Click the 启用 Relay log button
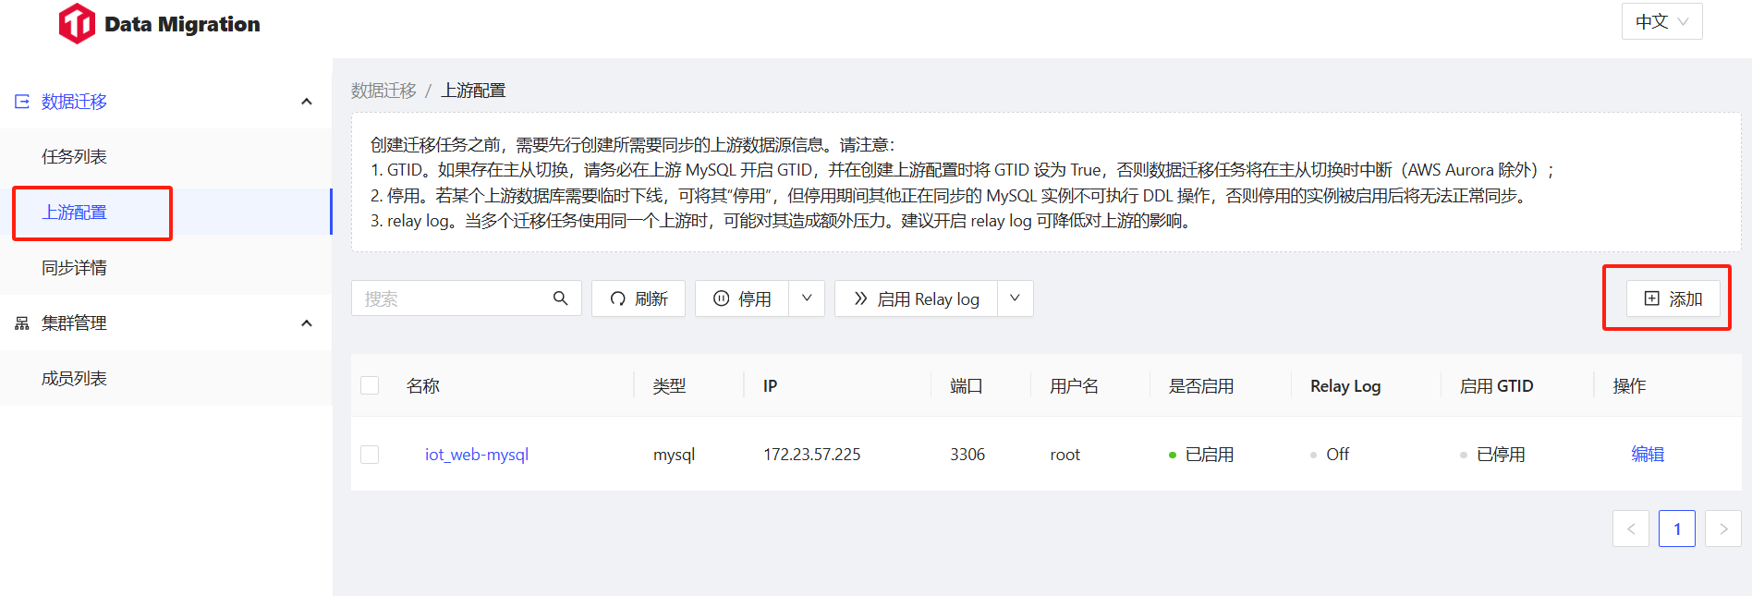Viewport: 1752px width, 596px height. 916,298
